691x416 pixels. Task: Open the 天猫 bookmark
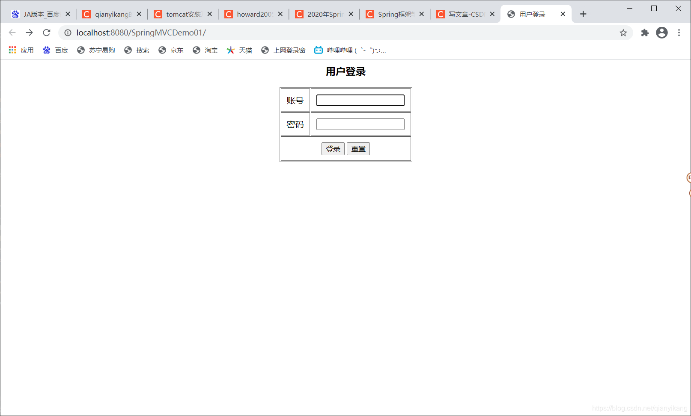[240, 50]
